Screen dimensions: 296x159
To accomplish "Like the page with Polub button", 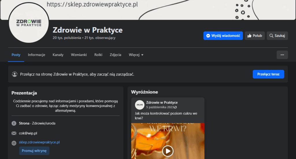I will pyautogui.click(x=255, y=36).
